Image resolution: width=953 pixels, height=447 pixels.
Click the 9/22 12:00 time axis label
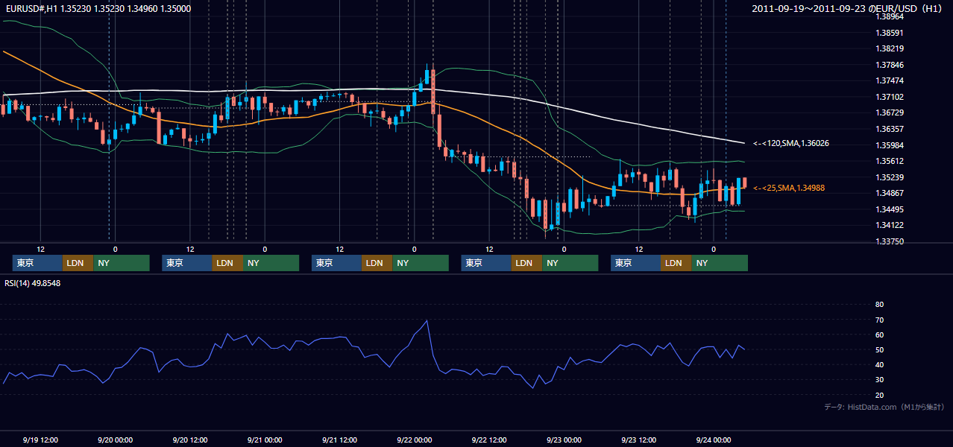(489, 440)
